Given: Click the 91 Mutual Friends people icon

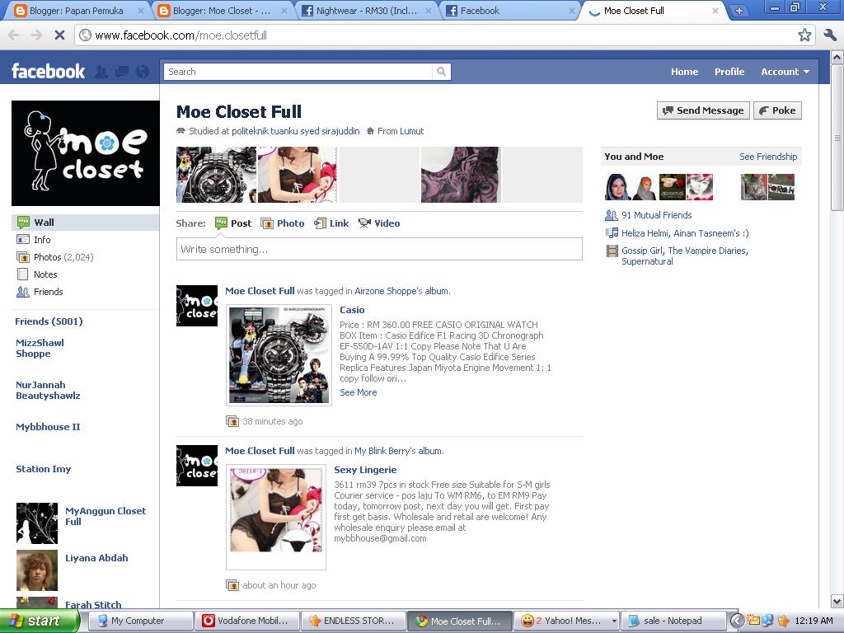Looking at the screenshot, I should [x=612, y=215].
